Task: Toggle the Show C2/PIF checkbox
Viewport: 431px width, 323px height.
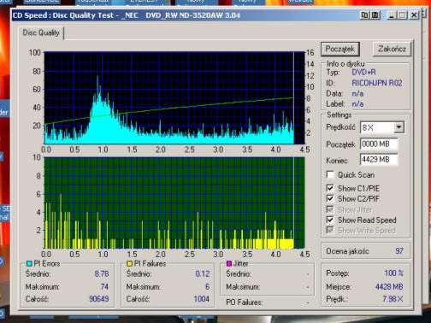Action: 330,198
